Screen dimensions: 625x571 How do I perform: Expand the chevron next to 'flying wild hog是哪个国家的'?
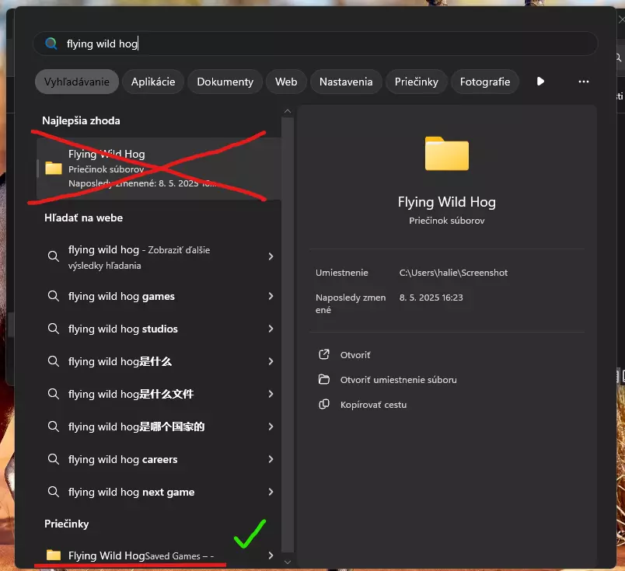pyautogui.click(x=271, y=427)
